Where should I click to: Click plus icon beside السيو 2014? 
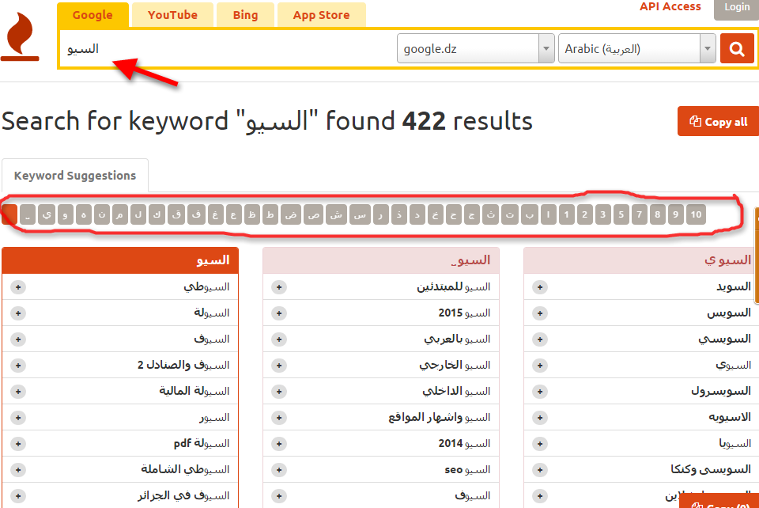pos(279,444)
